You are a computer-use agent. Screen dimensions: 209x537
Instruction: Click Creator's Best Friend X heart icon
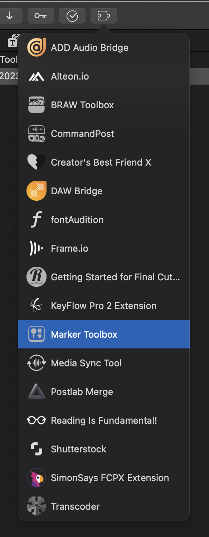(37, 162)
